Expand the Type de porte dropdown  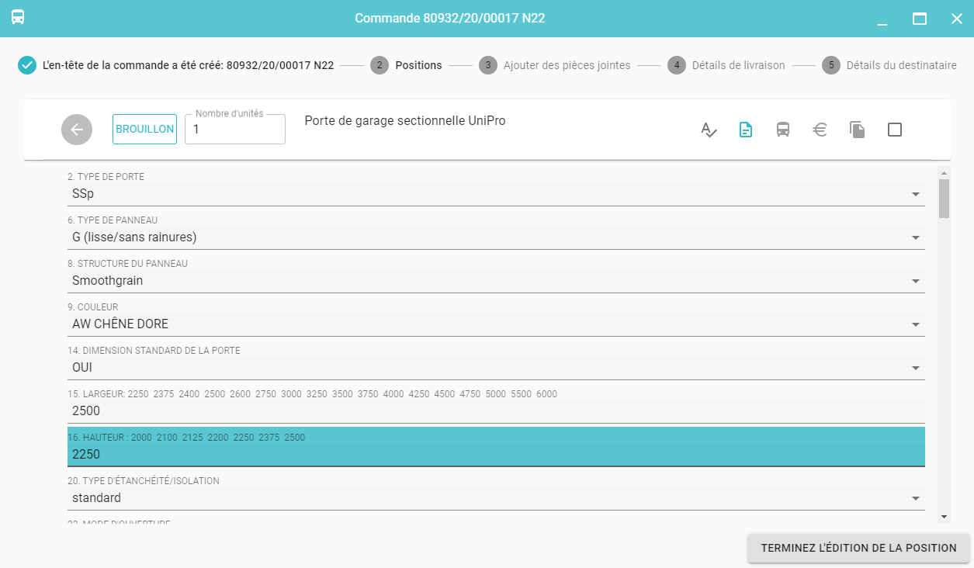(x=916, y=194)
